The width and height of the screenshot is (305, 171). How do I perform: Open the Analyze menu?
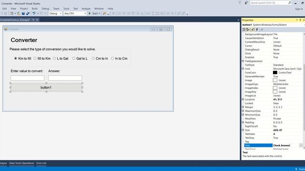coord(86,9)
